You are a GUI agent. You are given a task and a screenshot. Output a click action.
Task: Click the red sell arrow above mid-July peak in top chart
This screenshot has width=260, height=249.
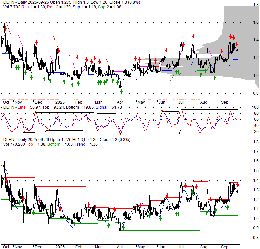(x=193, y=36)
